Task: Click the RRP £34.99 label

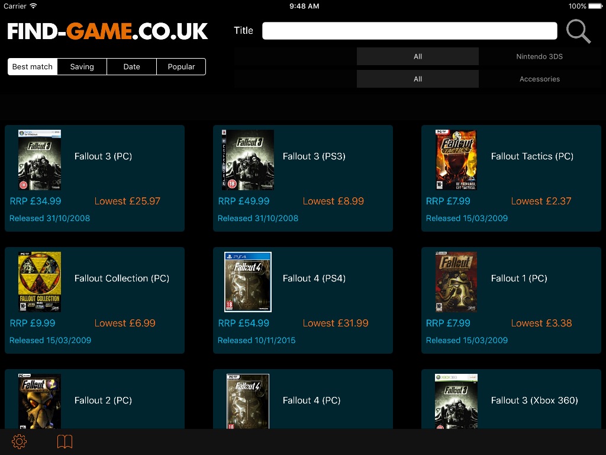Action: (36, 201)
